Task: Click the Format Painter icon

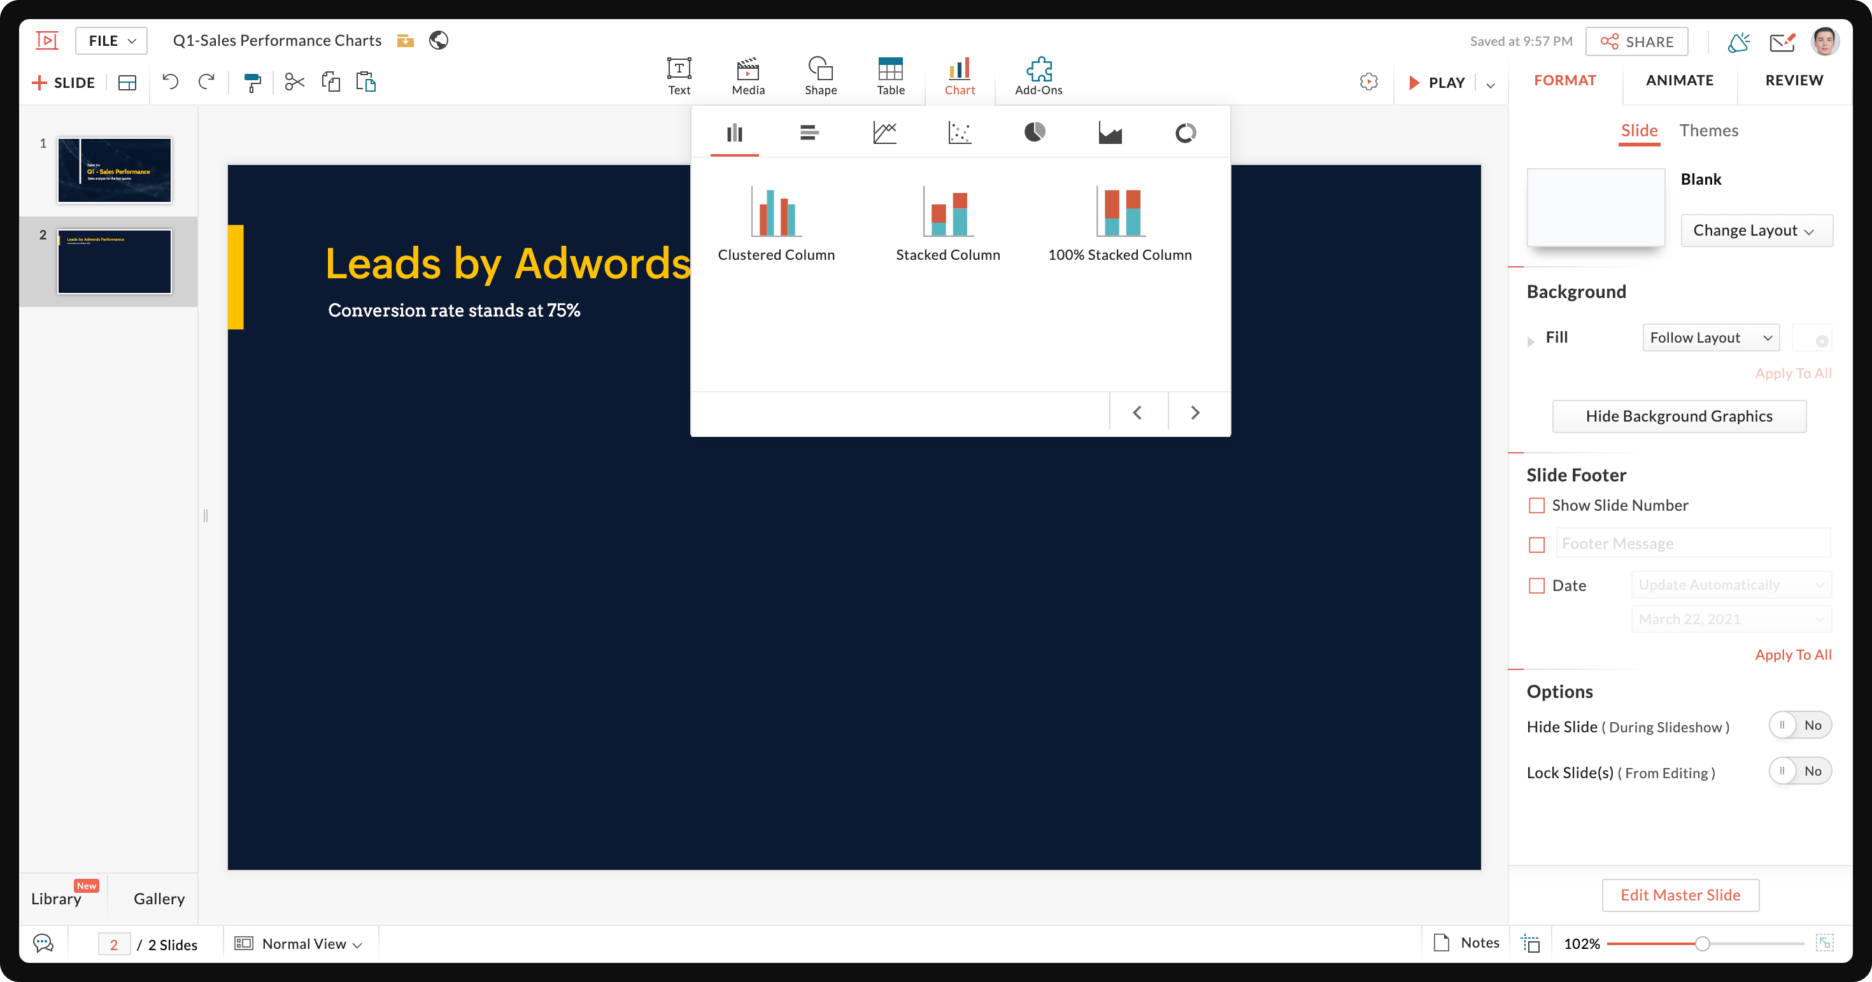Action: tap(252, 82)
